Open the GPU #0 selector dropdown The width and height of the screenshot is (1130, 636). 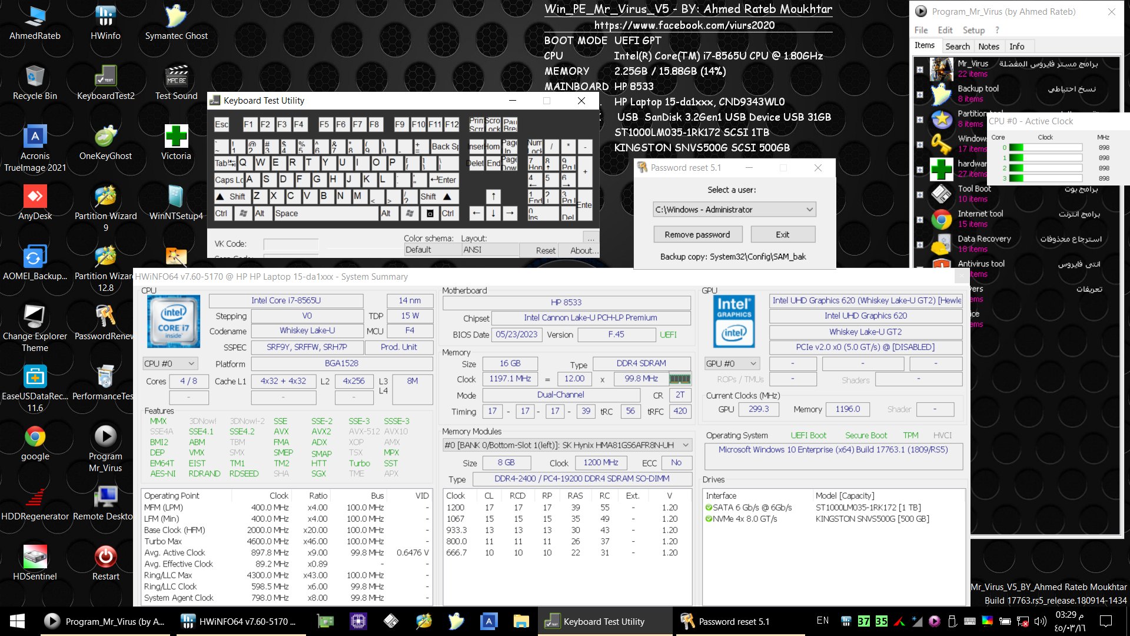coord(732,363)
